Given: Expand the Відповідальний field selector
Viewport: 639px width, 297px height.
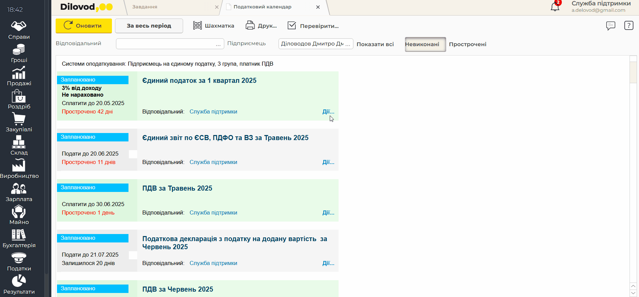Looking at the screenshot, I should pyautogui.click(x=218, y=44).
